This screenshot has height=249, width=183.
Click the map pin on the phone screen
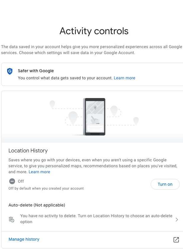pos(95,108)
